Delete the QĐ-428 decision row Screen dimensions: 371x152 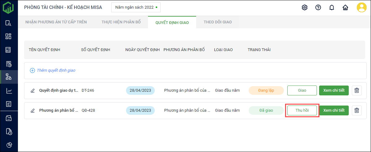click(x=357, y=110)
